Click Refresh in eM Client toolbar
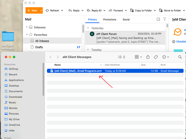This screenshot has width=186, height=139. click(52, 11)
